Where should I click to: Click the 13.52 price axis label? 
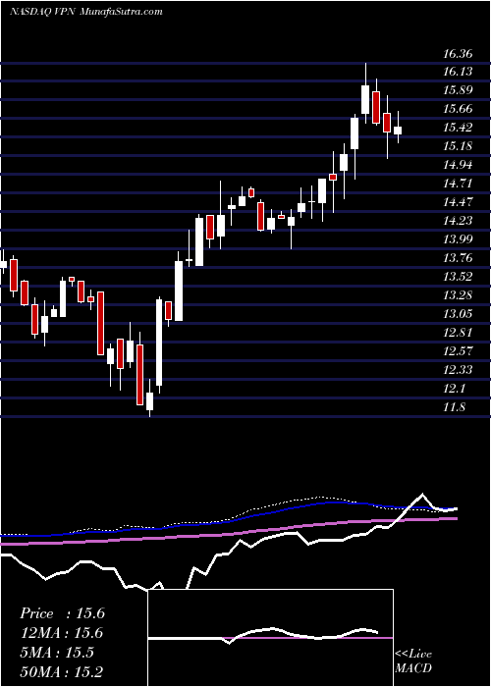pos(458,277)
